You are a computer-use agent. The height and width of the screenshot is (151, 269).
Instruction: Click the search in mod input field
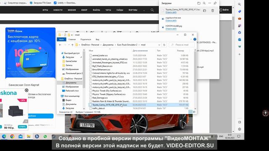(x=182, y=45)
